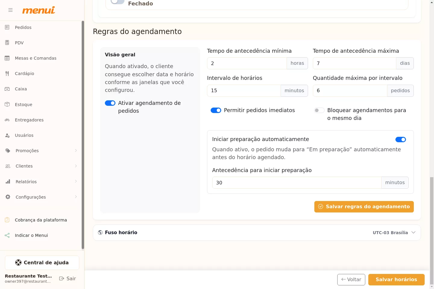
Task: Focus the Tempo de antecedência mínima field
Action: click(x=247, y=63)
